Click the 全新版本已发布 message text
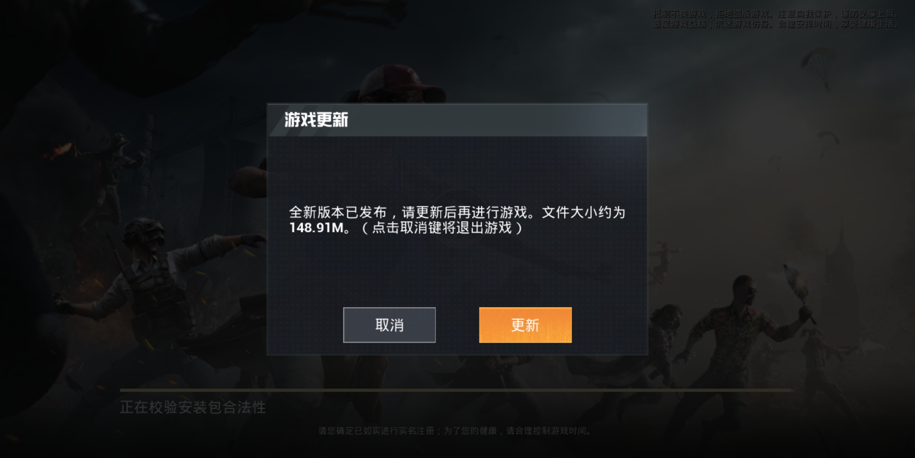Image resolution: width=915 pixels, height=458 pixels. (x=338, y=212)
